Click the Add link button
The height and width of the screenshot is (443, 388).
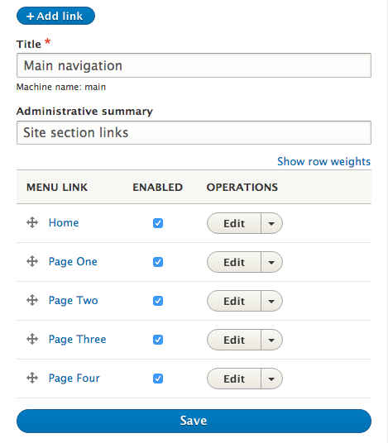(55, 16)
